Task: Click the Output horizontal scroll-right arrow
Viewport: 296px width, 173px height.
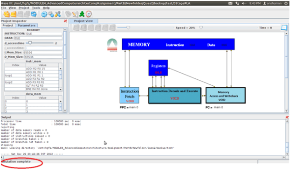Action: [x=284, y=157]
